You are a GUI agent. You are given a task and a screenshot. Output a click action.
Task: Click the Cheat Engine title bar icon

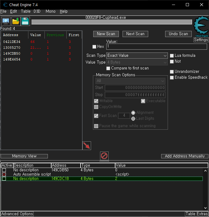point(5,5)
